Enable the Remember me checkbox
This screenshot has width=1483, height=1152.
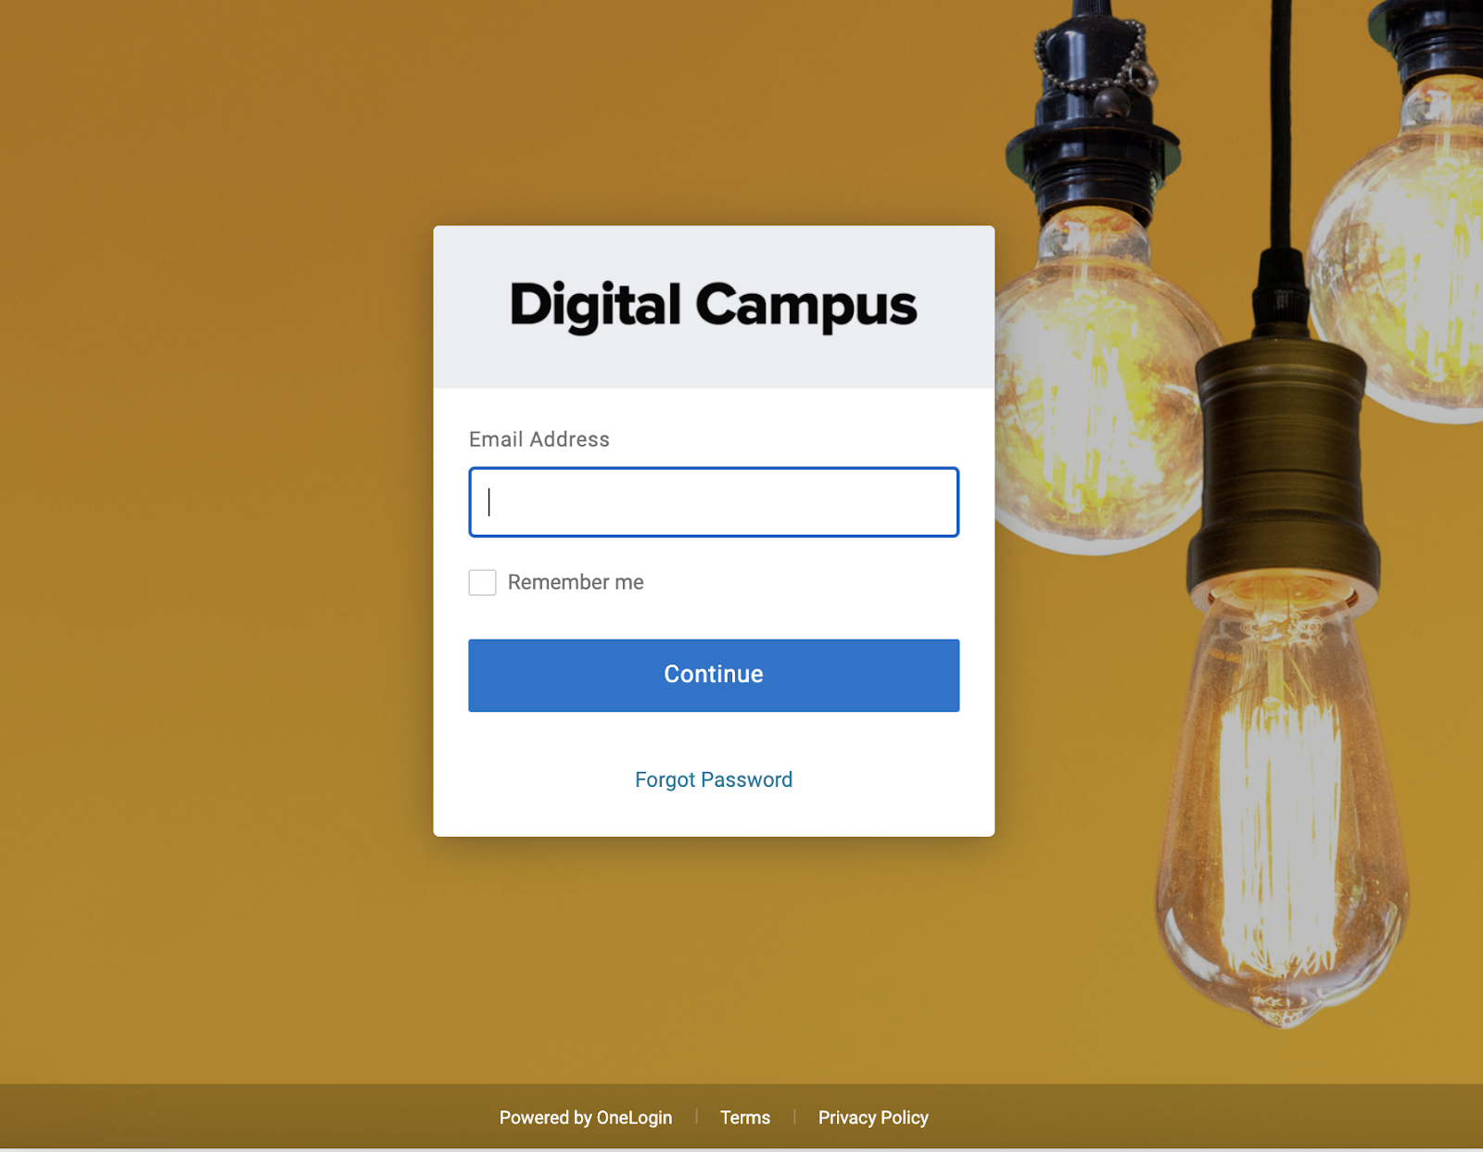[482, 582]
